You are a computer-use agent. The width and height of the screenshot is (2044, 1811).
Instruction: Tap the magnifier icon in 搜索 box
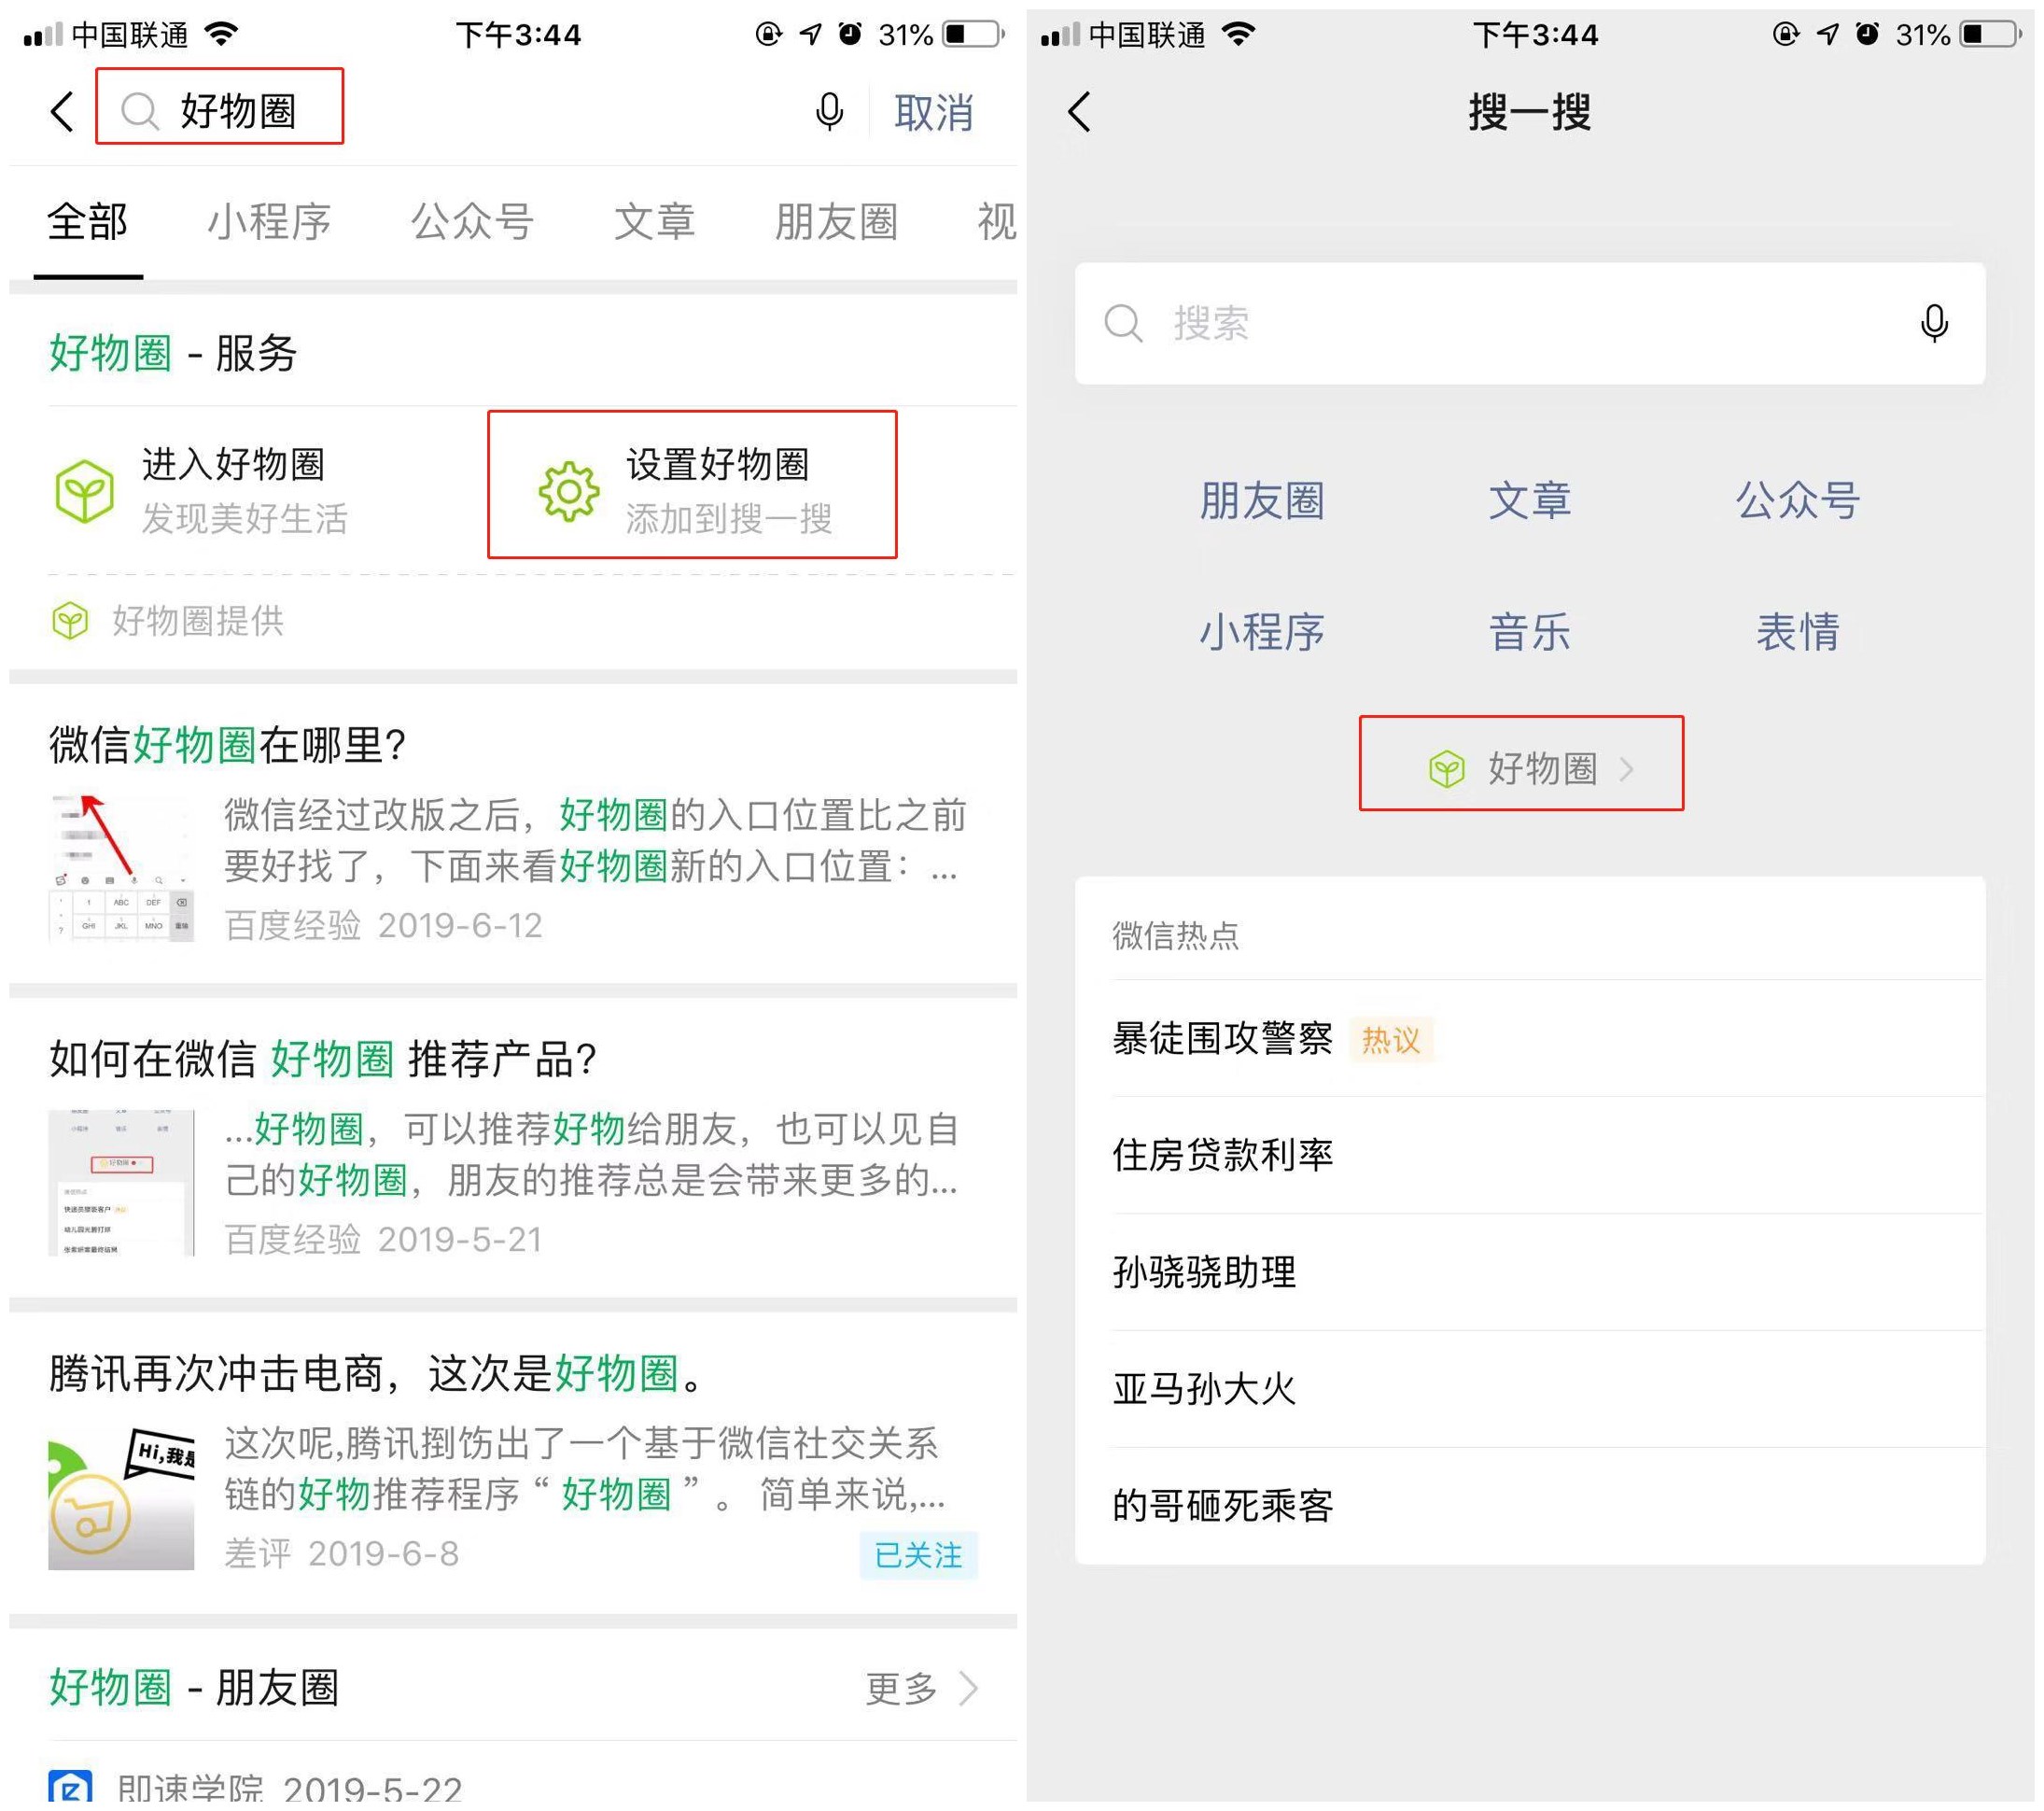click(1123, 324)
